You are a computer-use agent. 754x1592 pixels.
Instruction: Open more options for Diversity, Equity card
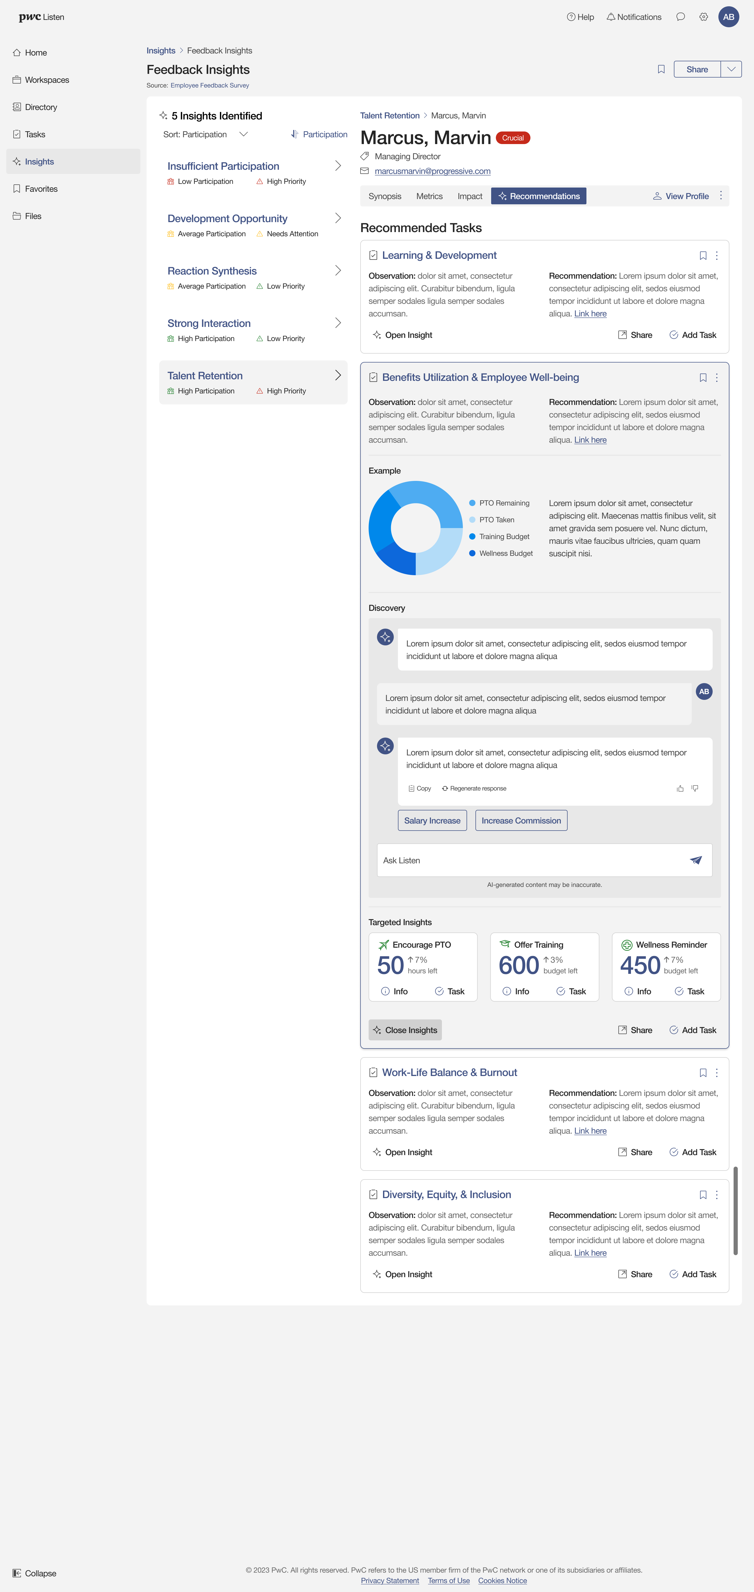(x=716, y=1195)
